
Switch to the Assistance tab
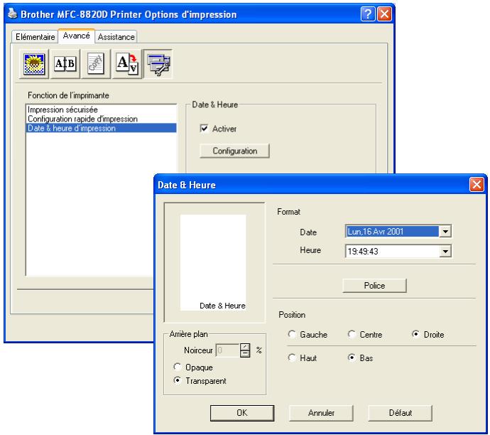116,37
